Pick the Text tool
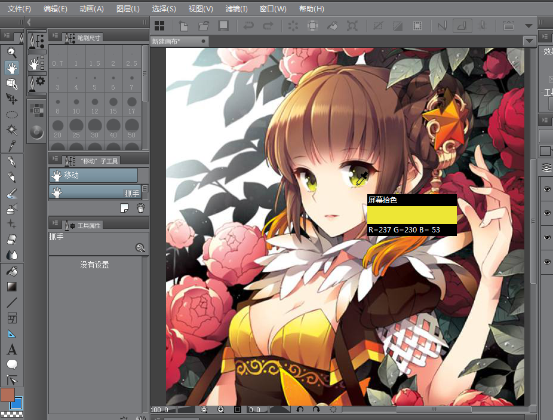 click(11, 350)
